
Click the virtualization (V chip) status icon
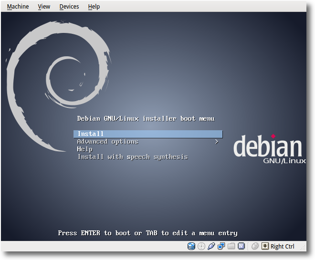click(x=241, y=246)
